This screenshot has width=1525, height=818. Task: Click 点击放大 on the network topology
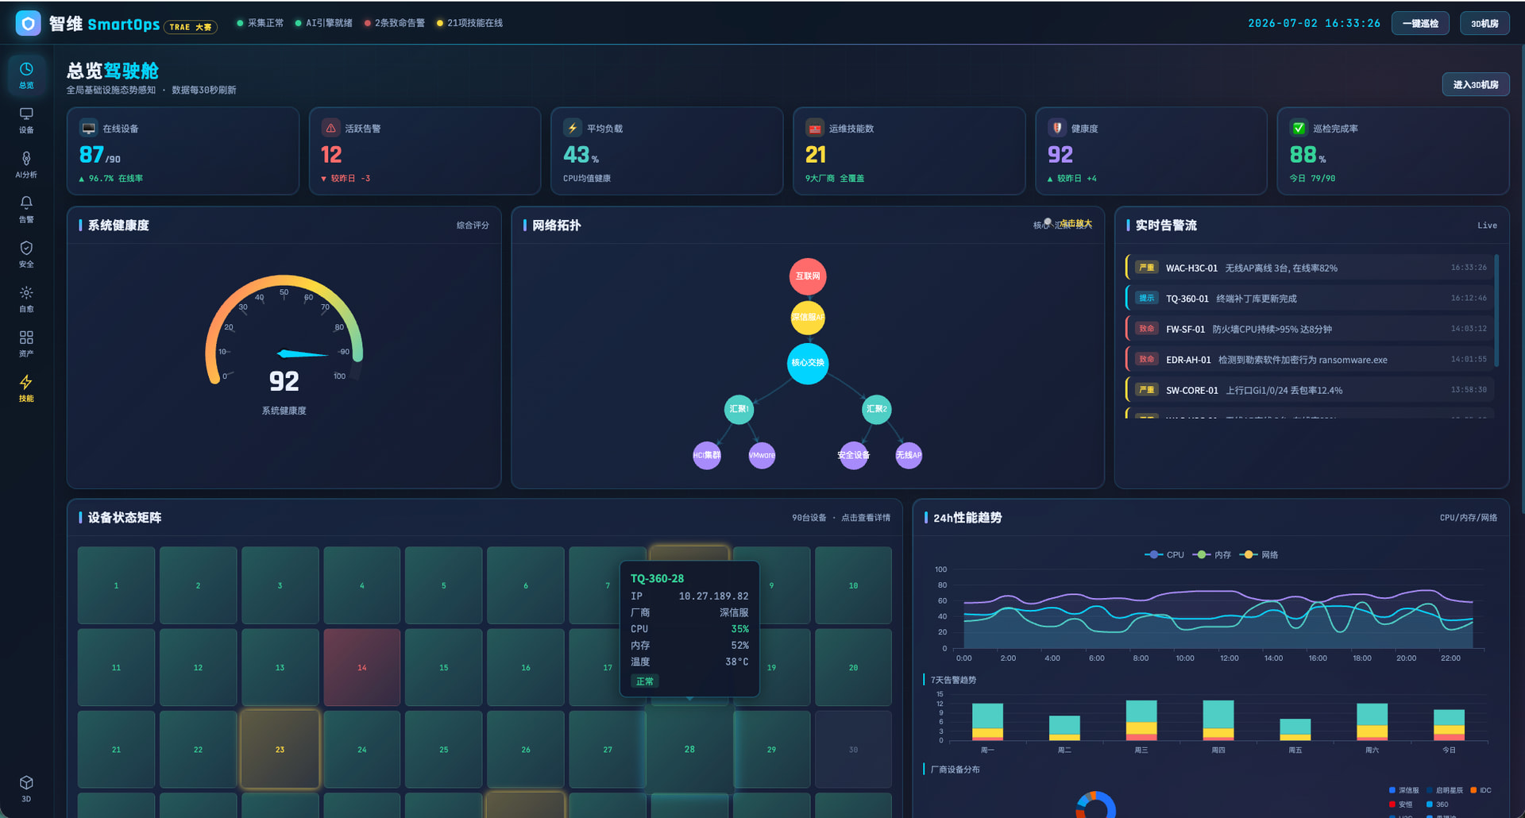pos(1076,224)
